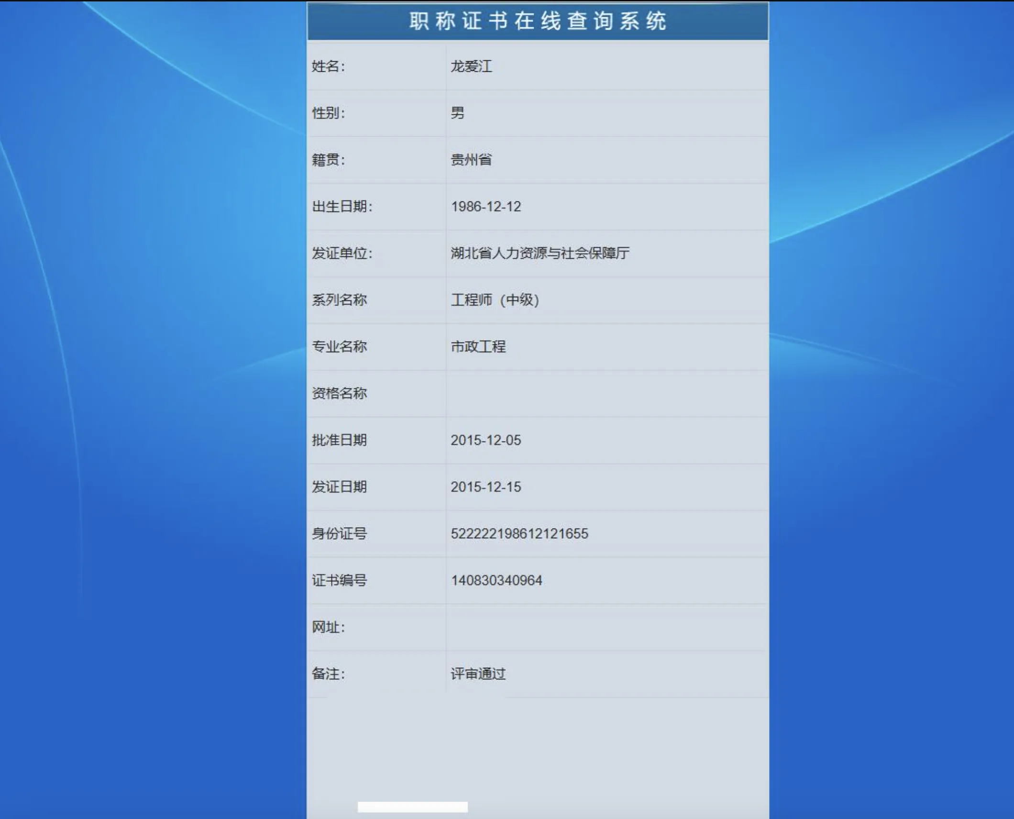Screen dimensions: 1014x819
Task: Click the 网址 label
Action: click(328, 627)
